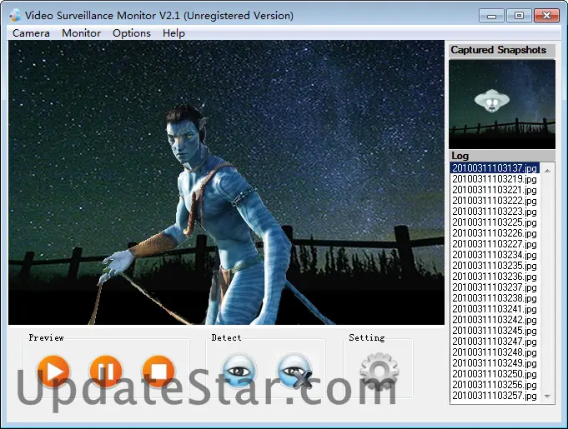Screen dimensions: 568x429
Task: Close the Video Surveillance Monitor window
Action: tap(546, 16)
